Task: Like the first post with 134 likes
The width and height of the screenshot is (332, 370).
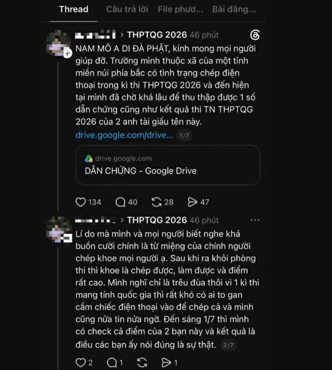Action: (80, 202)
